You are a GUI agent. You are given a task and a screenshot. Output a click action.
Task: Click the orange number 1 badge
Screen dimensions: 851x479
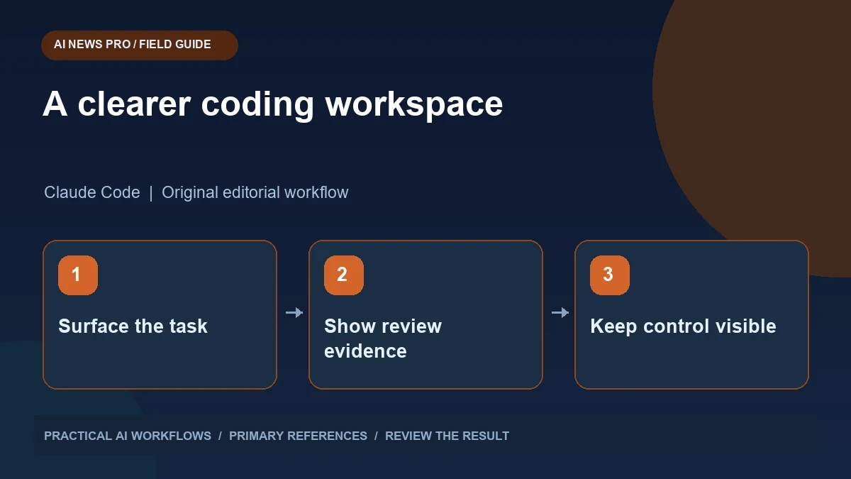tap(78, 275)
